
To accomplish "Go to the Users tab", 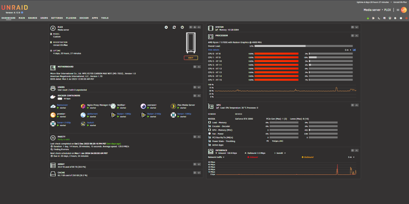I will click(x=44, y=18).
